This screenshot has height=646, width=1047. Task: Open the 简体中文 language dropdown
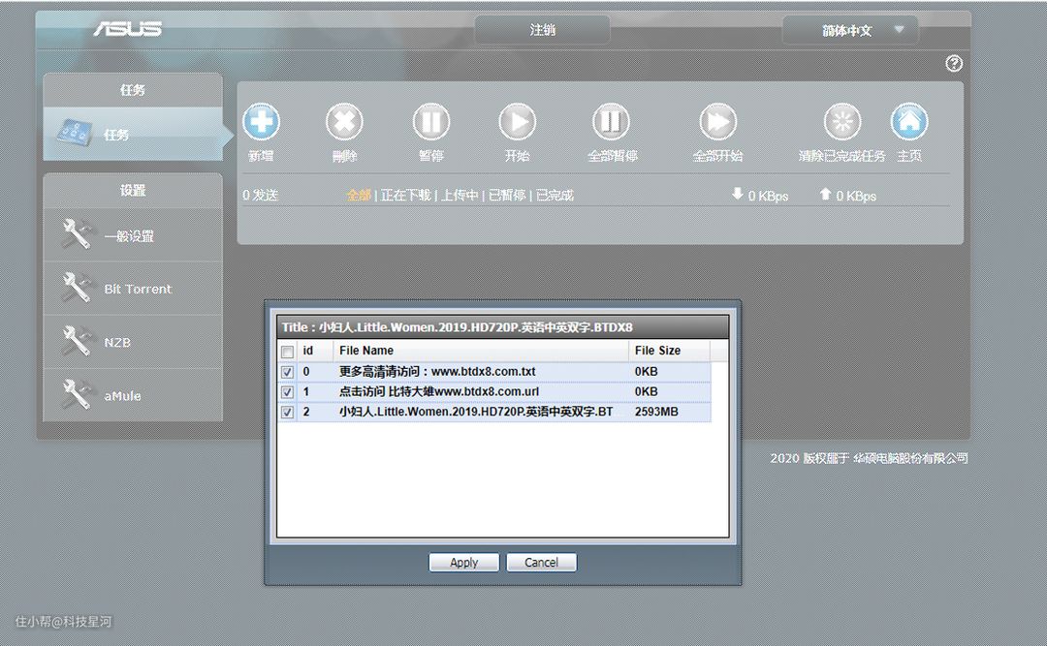849,31
